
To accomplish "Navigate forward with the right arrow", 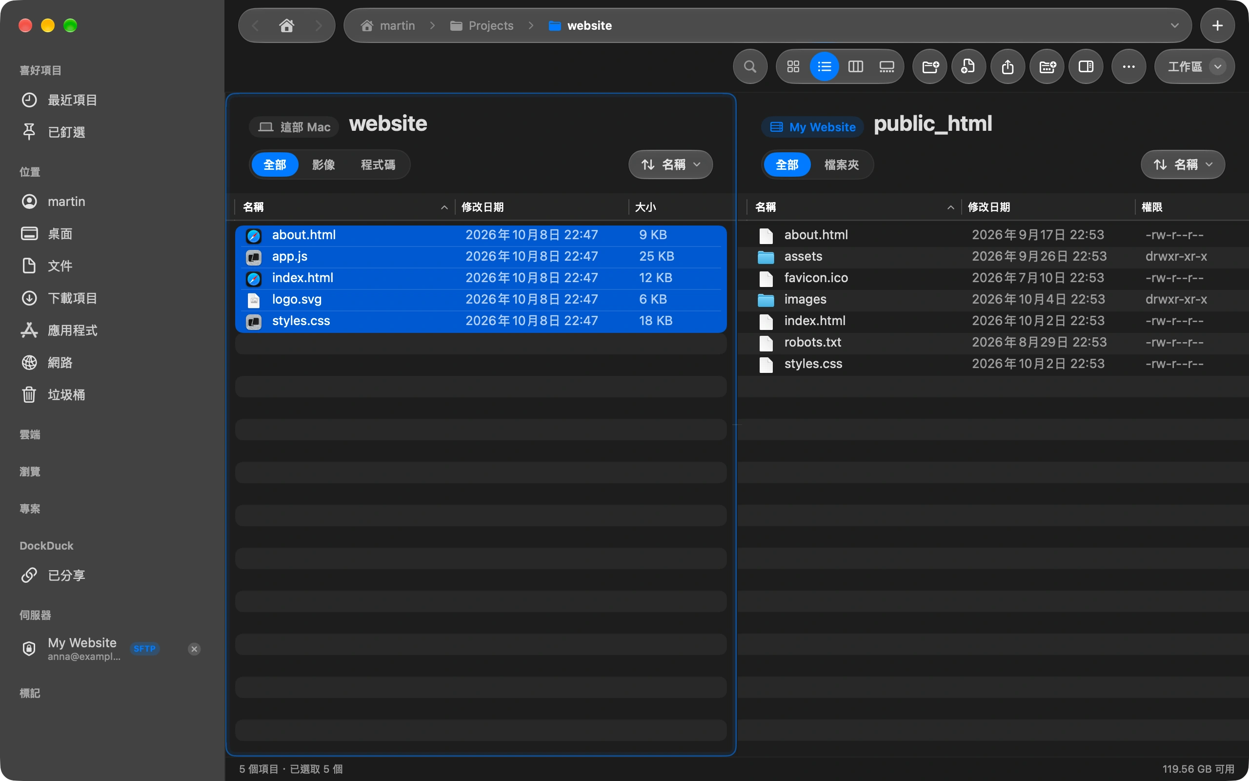I will [x=319, y=25].
